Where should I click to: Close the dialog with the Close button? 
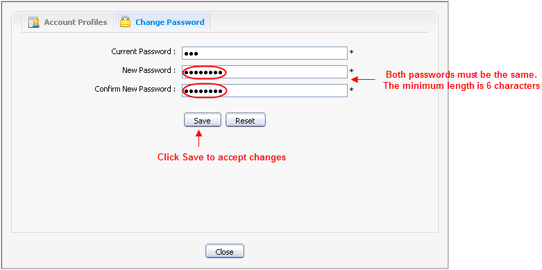tap(225, 251)
